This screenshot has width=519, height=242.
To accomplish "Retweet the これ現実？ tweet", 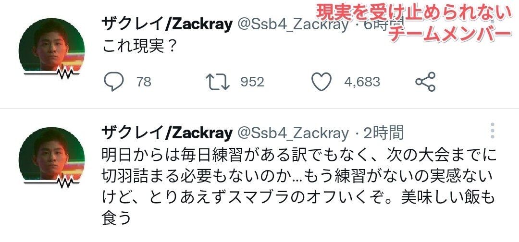I will pyautogui.click(x=218, y=82).
